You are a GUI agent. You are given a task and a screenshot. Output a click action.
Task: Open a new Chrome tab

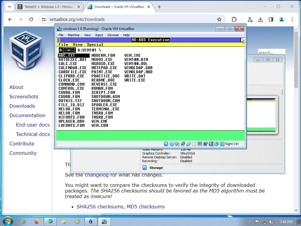tap(159, 7)
